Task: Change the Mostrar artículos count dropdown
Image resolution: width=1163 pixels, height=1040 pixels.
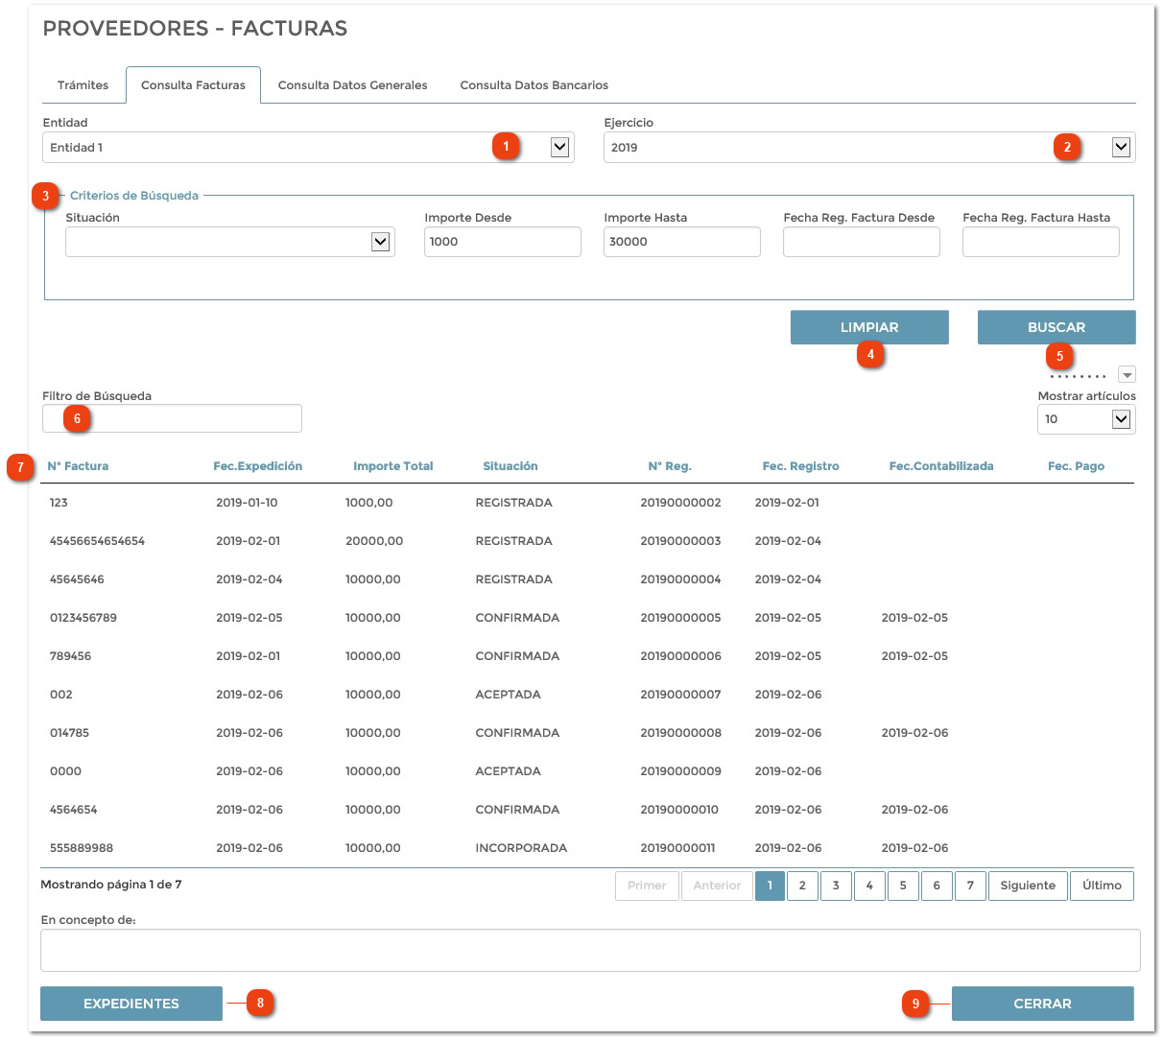Action: tap(1120, 419)
